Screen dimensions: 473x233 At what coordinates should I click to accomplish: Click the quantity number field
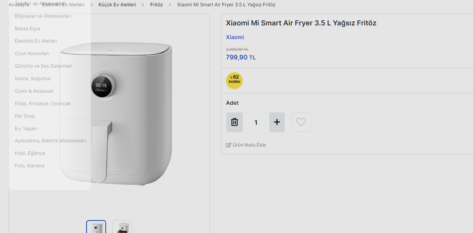tap(256, 122)
